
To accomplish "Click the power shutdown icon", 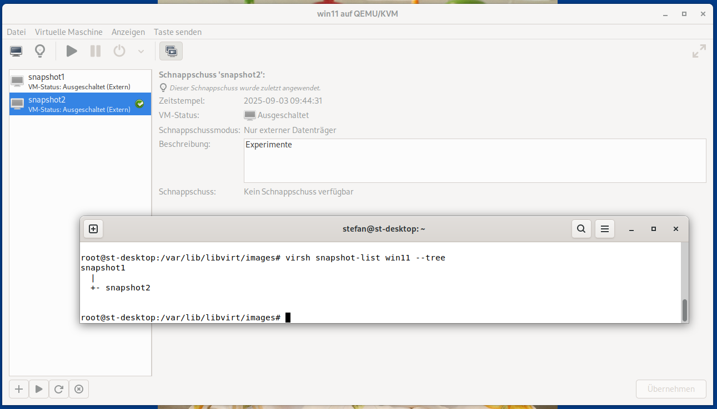I will pos(119,52).
